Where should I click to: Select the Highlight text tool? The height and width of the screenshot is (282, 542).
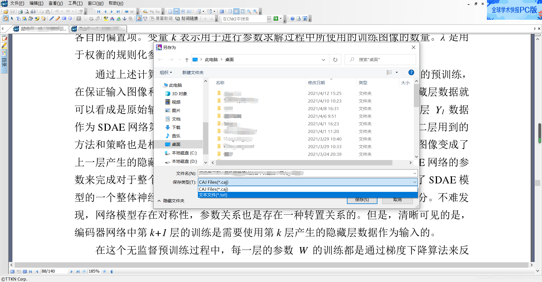(x=106, y=19)
